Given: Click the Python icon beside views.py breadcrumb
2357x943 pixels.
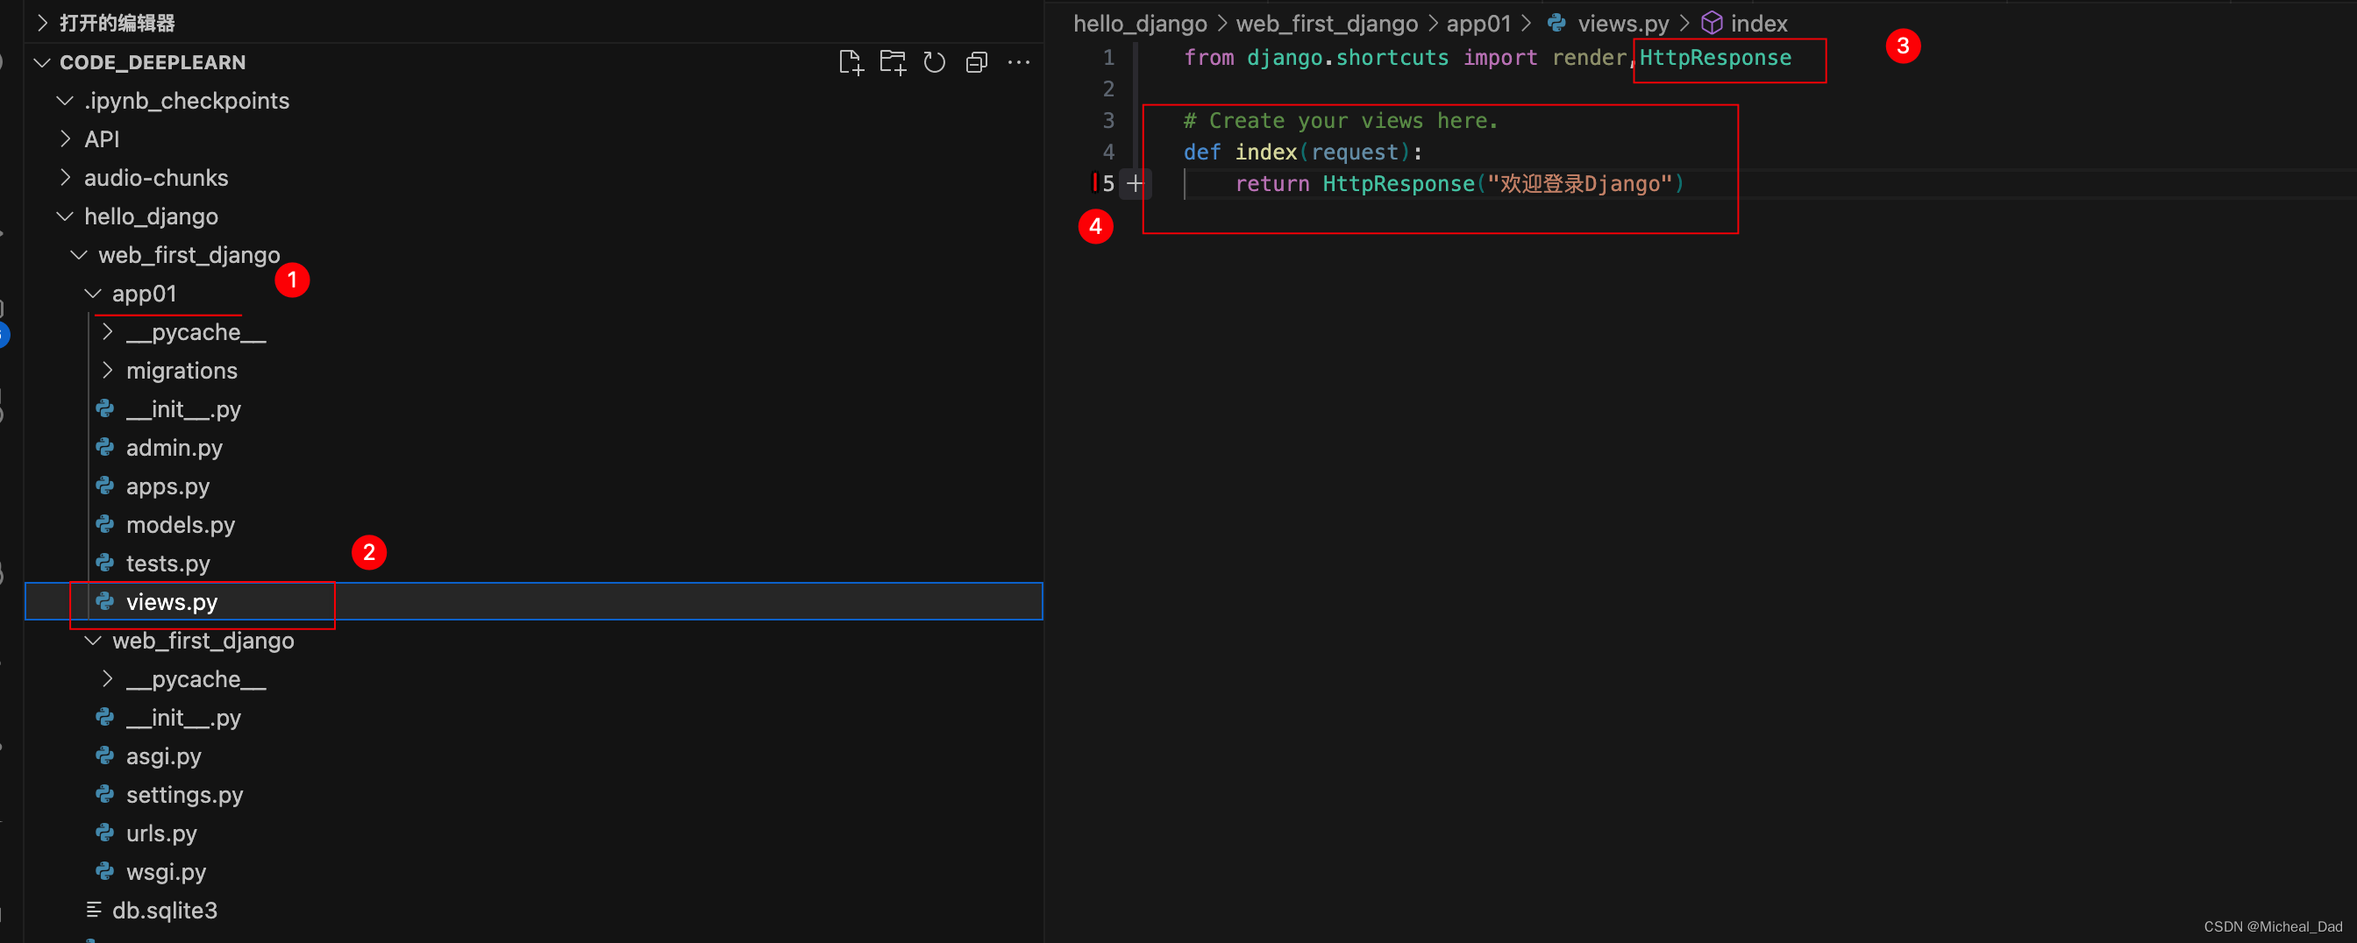Looking at the screenshot, I should point(1556,23).
